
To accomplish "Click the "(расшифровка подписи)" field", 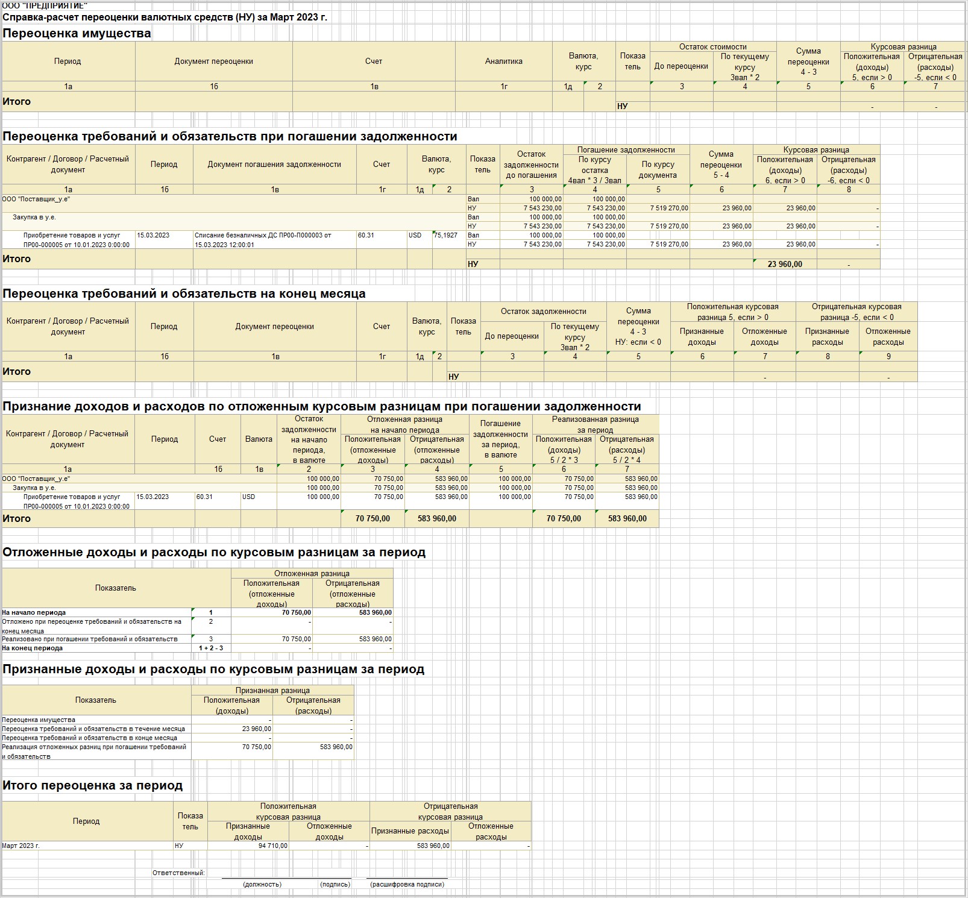I will pyautogui.click(x=407, y=884).
